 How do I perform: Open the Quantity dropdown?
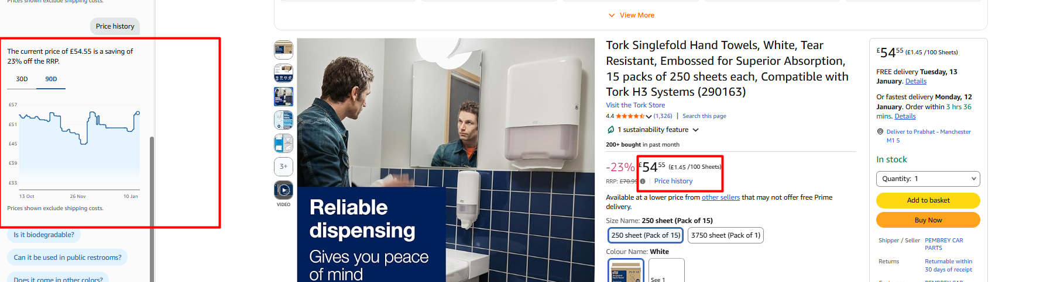tap(928, 179)
